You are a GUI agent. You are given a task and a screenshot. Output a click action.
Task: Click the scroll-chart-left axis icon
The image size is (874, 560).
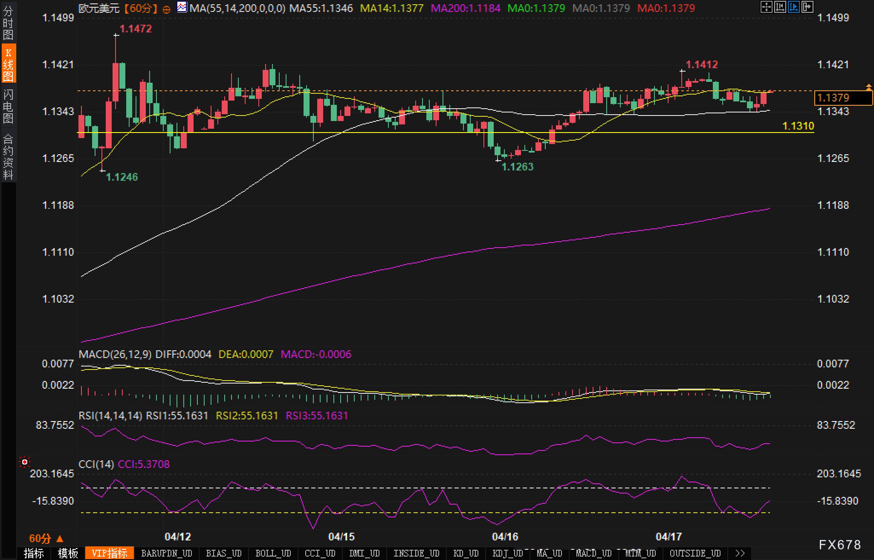[x=780, y=7]
